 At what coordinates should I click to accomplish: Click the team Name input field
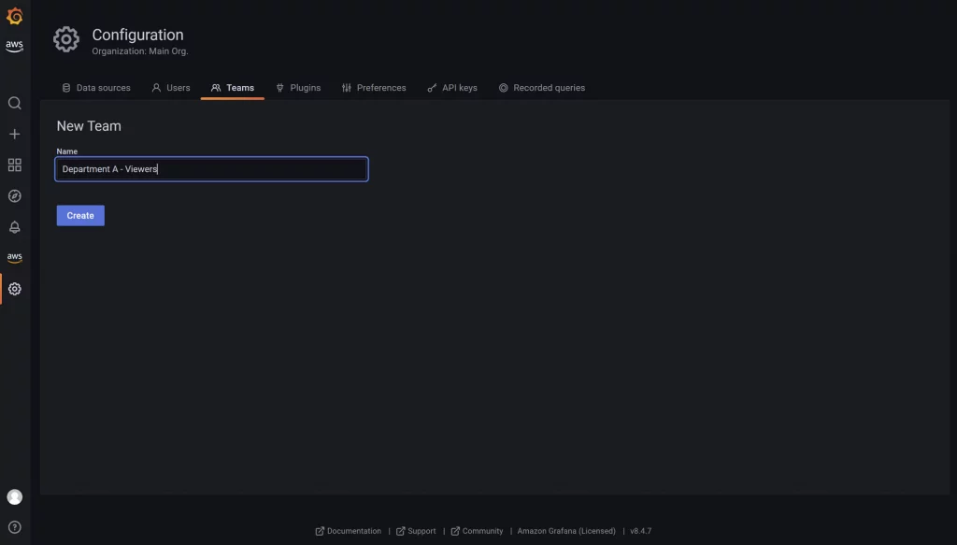[210, 169]
